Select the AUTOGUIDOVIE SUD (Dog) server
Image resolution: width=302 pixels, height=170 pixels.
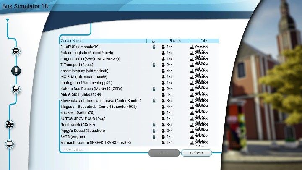coord(83,119)
